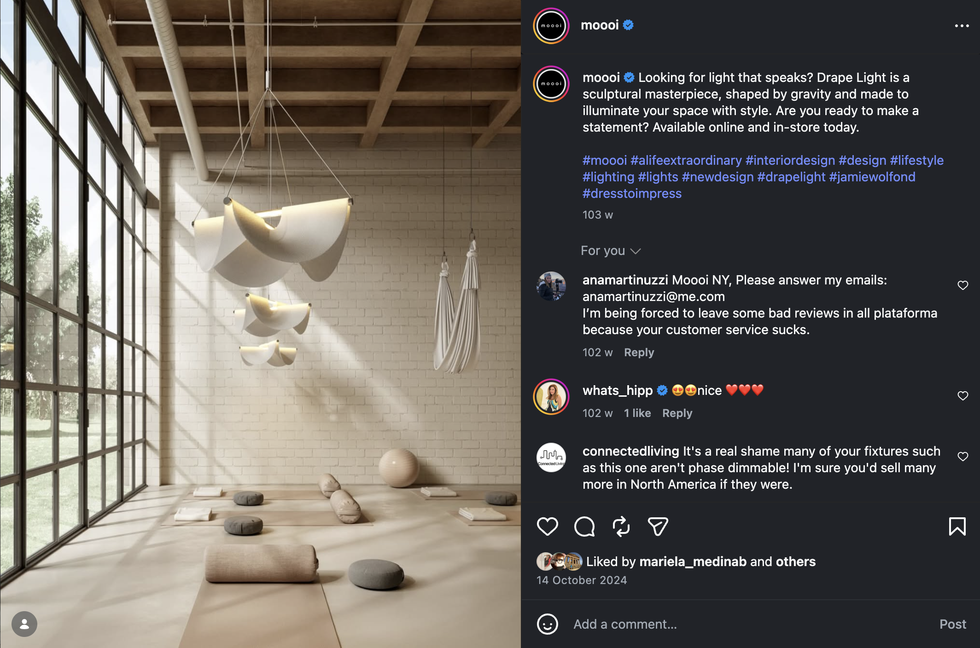This screenshot has height=648, width=980.
Task: Like connectedliving's comment heart
Action: point(962,457)
